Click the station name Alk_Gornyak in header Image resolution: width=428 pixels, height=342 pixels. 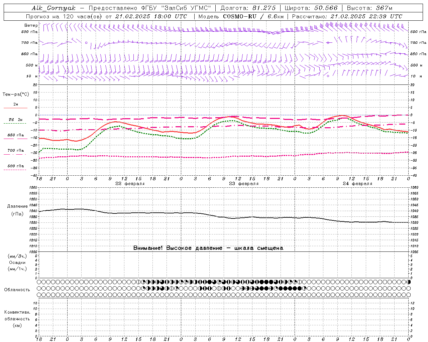[x=53, y=8]
